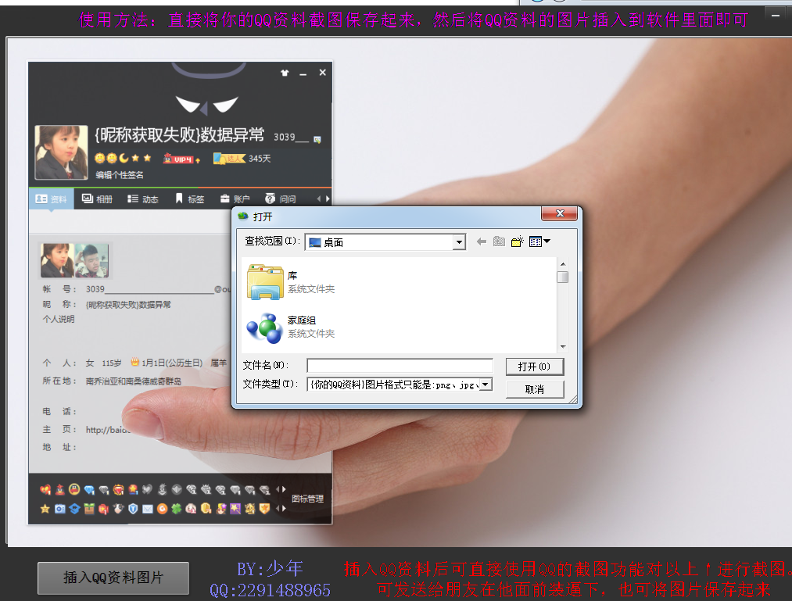Click the two-photo thumbnail in QQ profile info
The width and height of the screenshot is (792, 601).
point(75,260)
